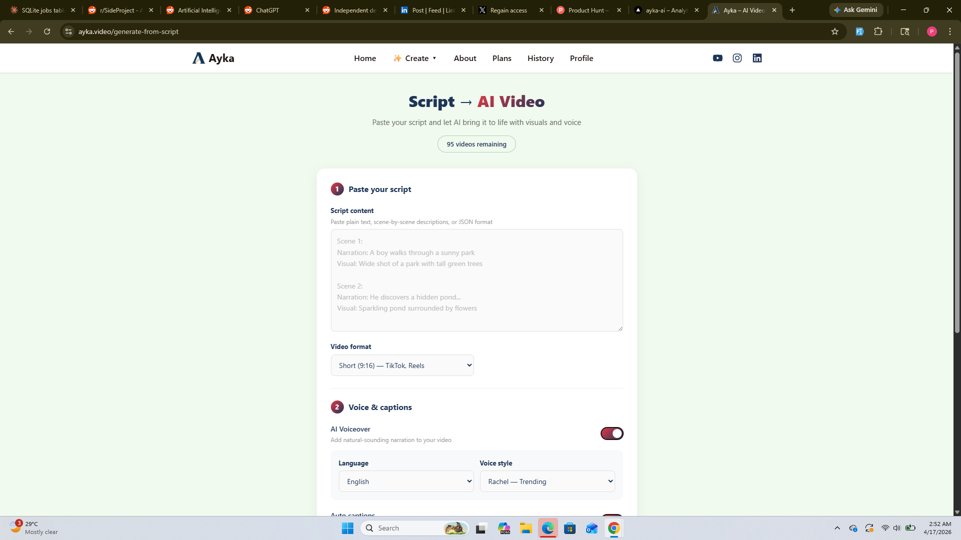Click inside the Script content text area
The width and height of the screenshot is (961, 540).
[476, 280]
